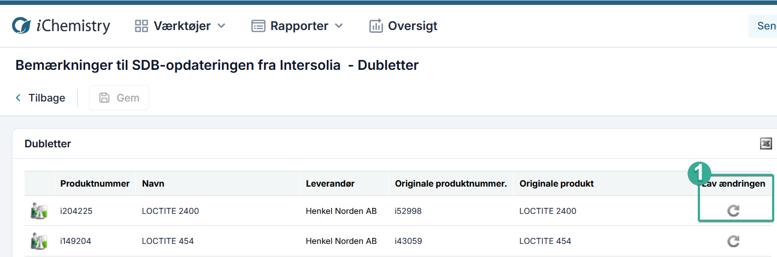Click the Tilbage back chevron
Image resolution: width=777 pixels, height=257 pixels.
(x=18, y=98)
